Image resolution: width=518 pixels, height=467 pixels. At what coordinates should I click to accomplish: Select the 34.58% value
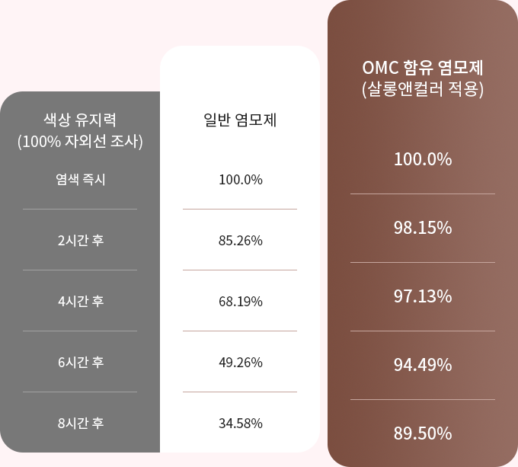coord(241,423)
